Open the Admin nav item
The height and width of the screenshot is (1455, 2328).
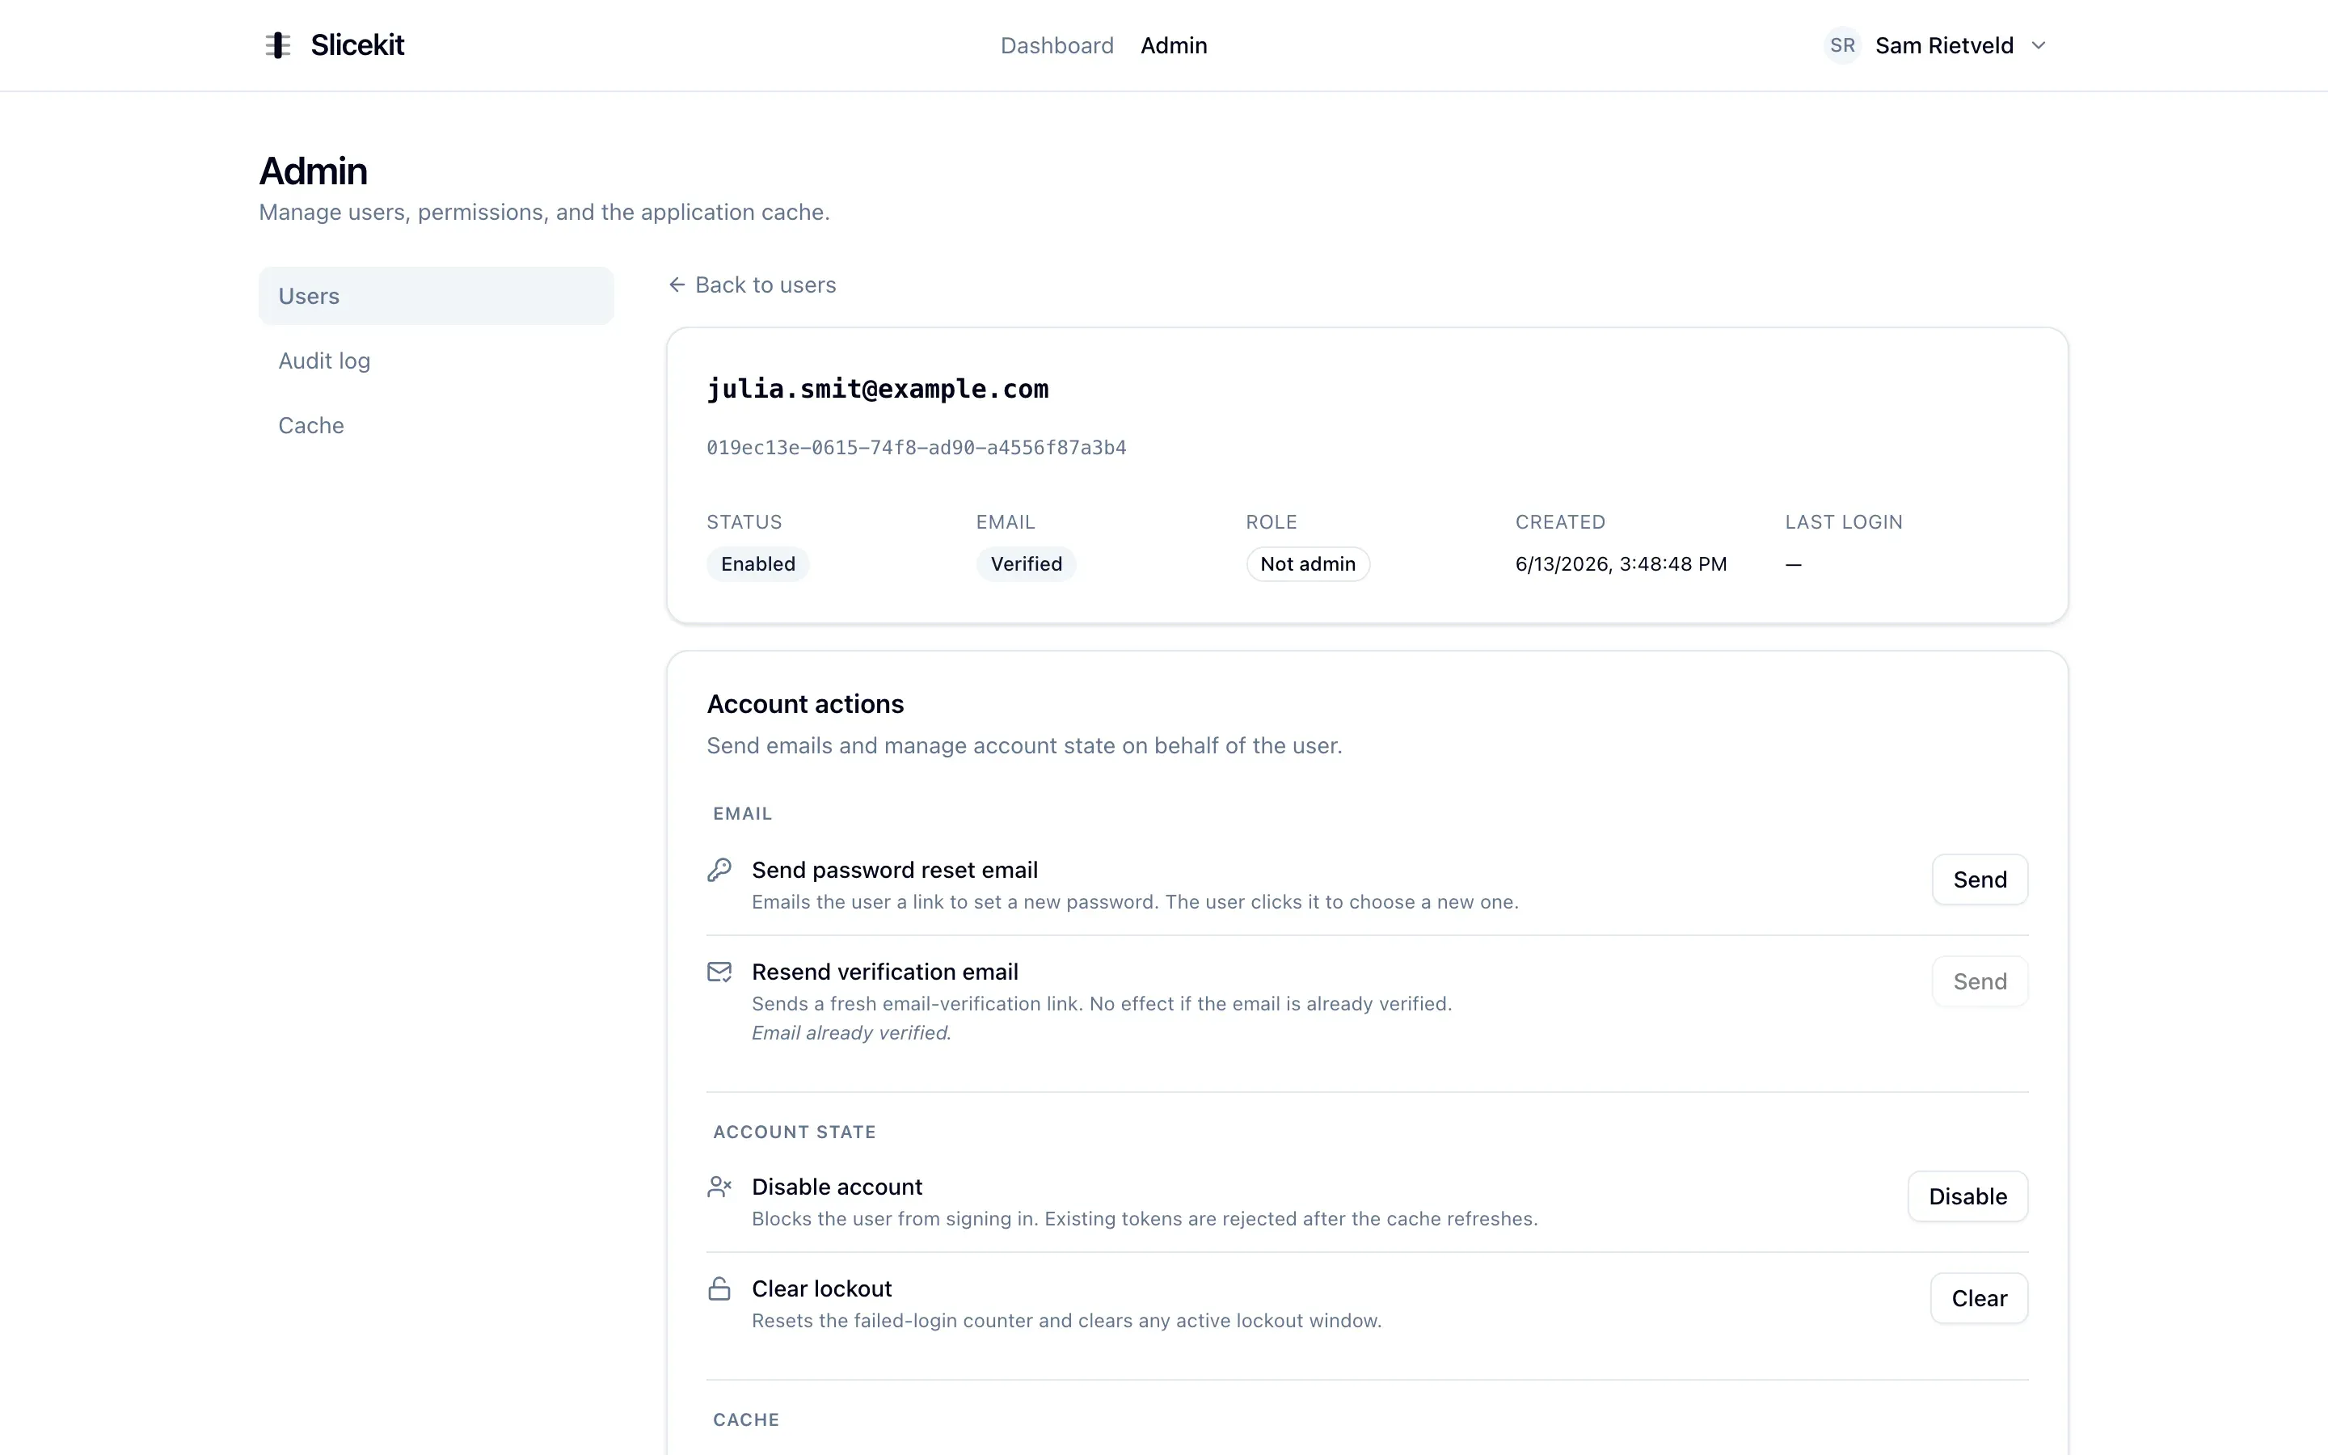click(x=1174, y=45)
